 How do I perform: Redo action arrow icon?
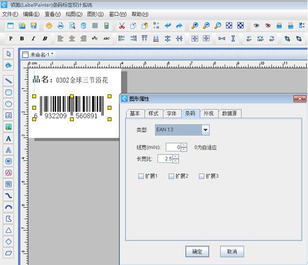tap(179, 26)
